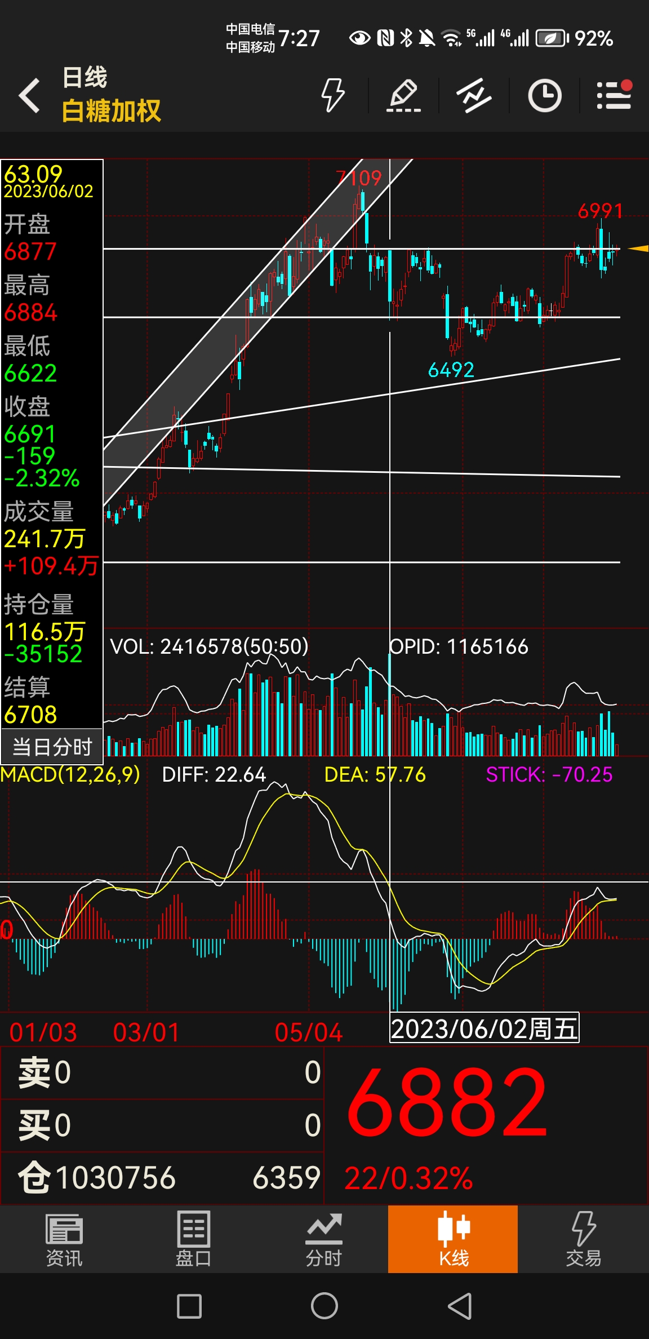Tap the 白糖加权 contract title
Viewport: 649px width, 1339px height.
point(111,110)
